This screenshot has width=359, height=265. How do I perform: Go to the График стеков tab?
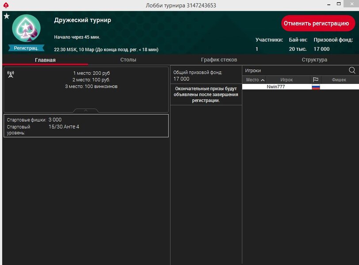pos(219,60)
